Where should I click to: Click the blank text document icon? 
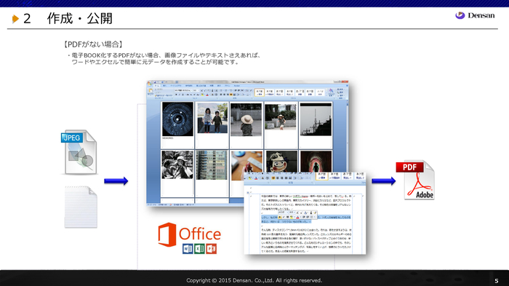click(81, 207)
